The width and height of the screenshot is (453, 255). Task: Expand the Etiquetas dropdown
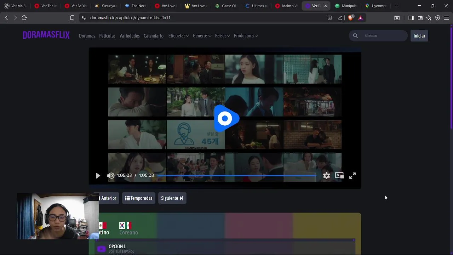tap(178, 36)
